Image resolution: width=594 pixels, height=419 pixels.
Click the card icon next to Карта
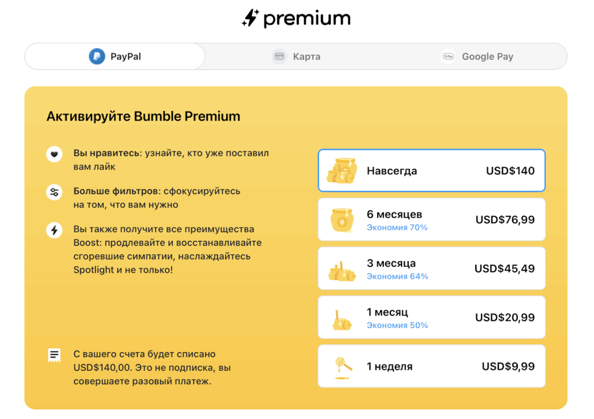click(279, 56)
